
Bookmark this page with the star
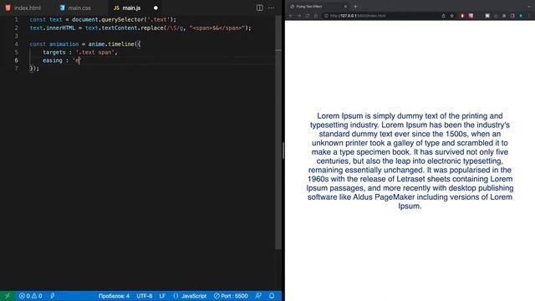tap(451, 16)
